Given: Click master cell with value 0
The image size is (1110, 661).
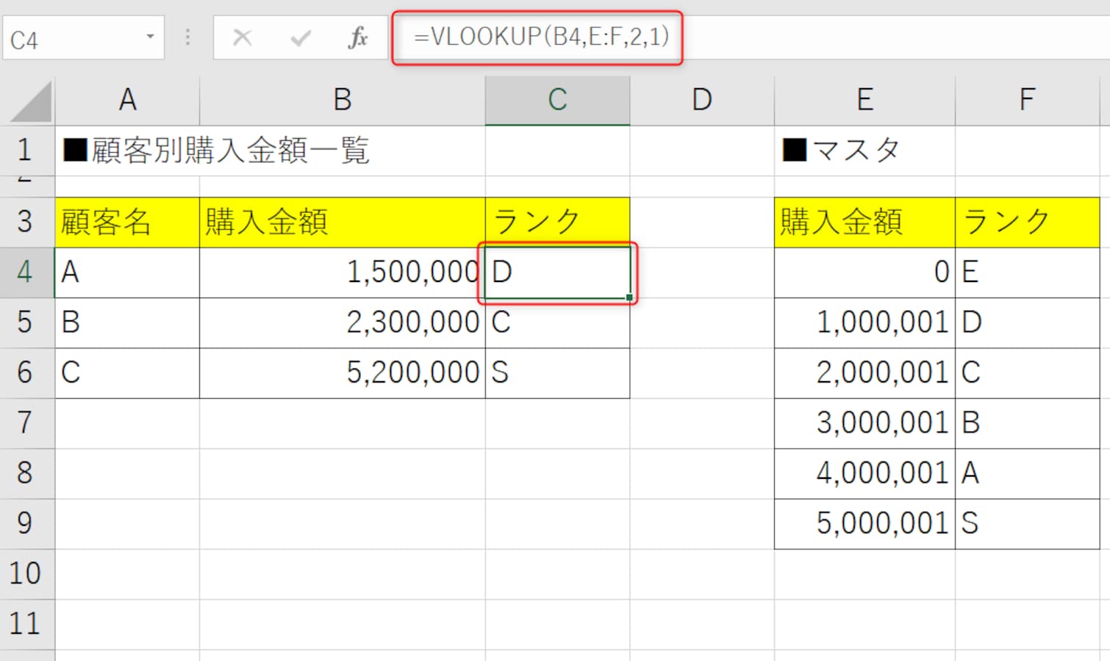Looking at the screenshot, I should click(864, 272).
